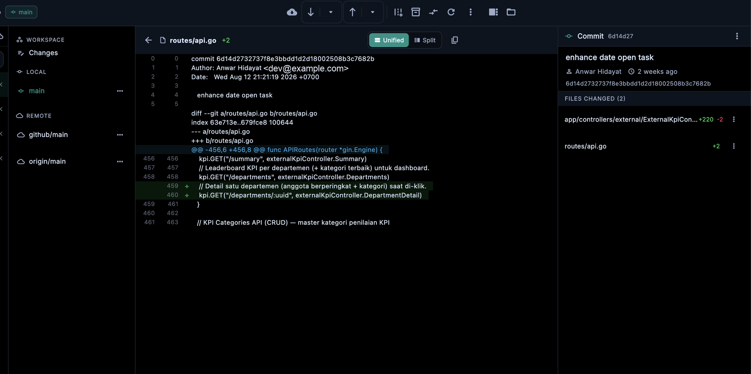Click the copy diff icon

click(x=455, y=40)
